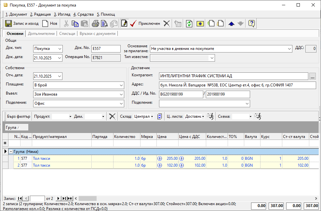The image size is (321, 211).
Task: Collapse the Група: (Няма) group row
Action: click(x=11, y=152)
